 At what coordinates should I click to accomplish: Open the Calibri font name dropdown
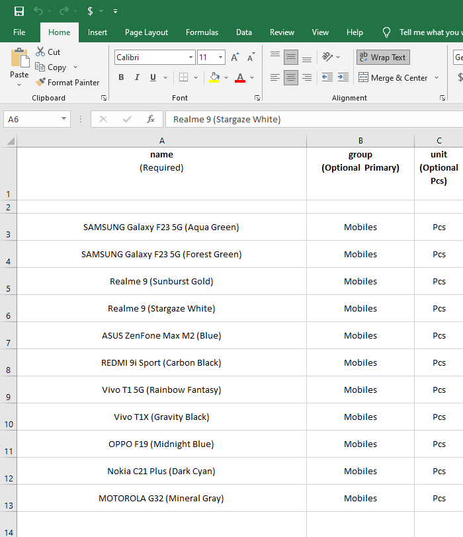pos(190,57)
